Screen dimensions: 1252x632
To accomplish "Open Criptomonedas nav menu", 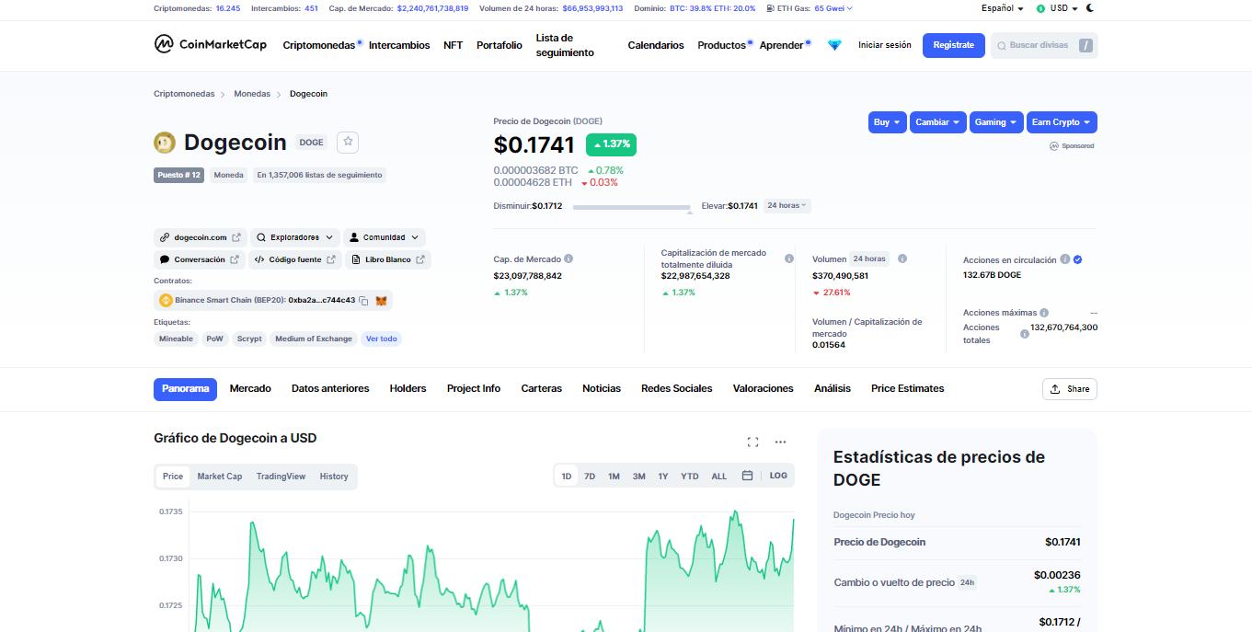I will [321, 45].
